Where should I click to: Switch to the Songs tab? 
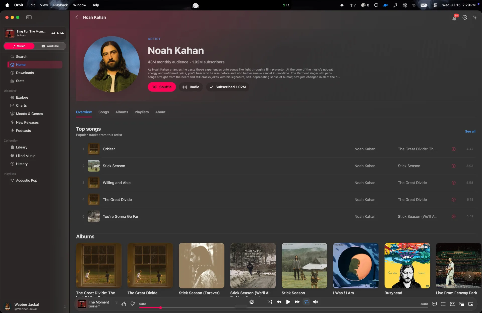[103, 112]
